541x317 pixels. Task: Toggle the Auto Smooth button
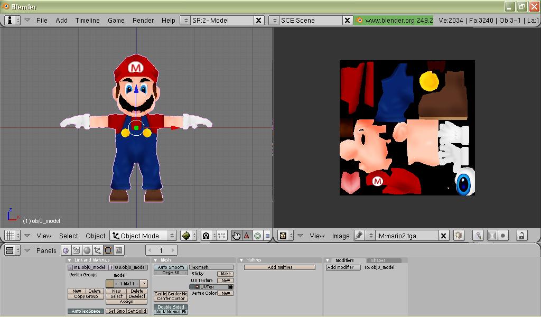(171, 267)
